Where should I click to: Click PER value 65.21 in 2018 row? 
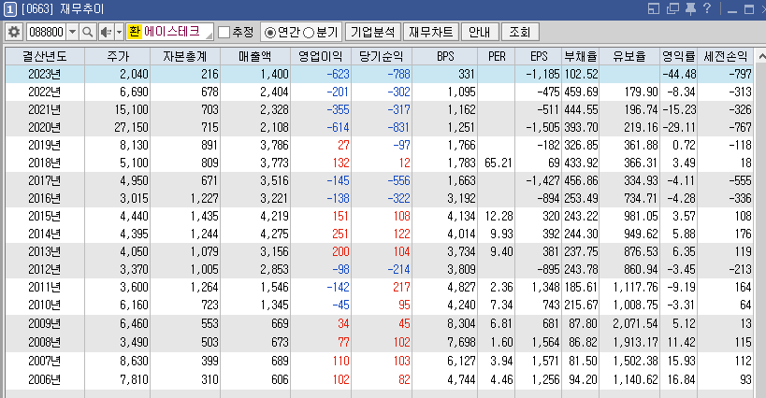click(x=499, y=163)
